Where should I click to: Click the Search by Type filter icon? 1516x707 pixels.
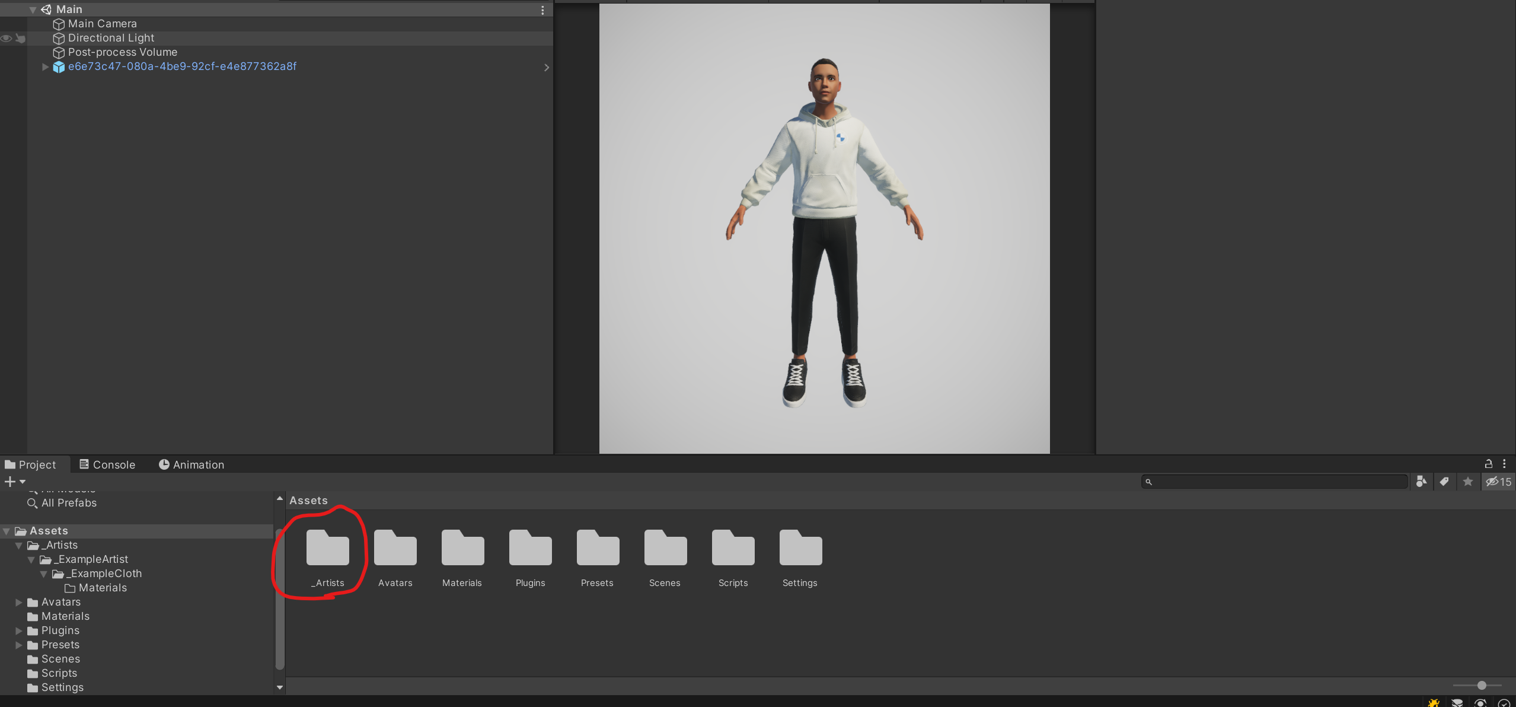1421,482
